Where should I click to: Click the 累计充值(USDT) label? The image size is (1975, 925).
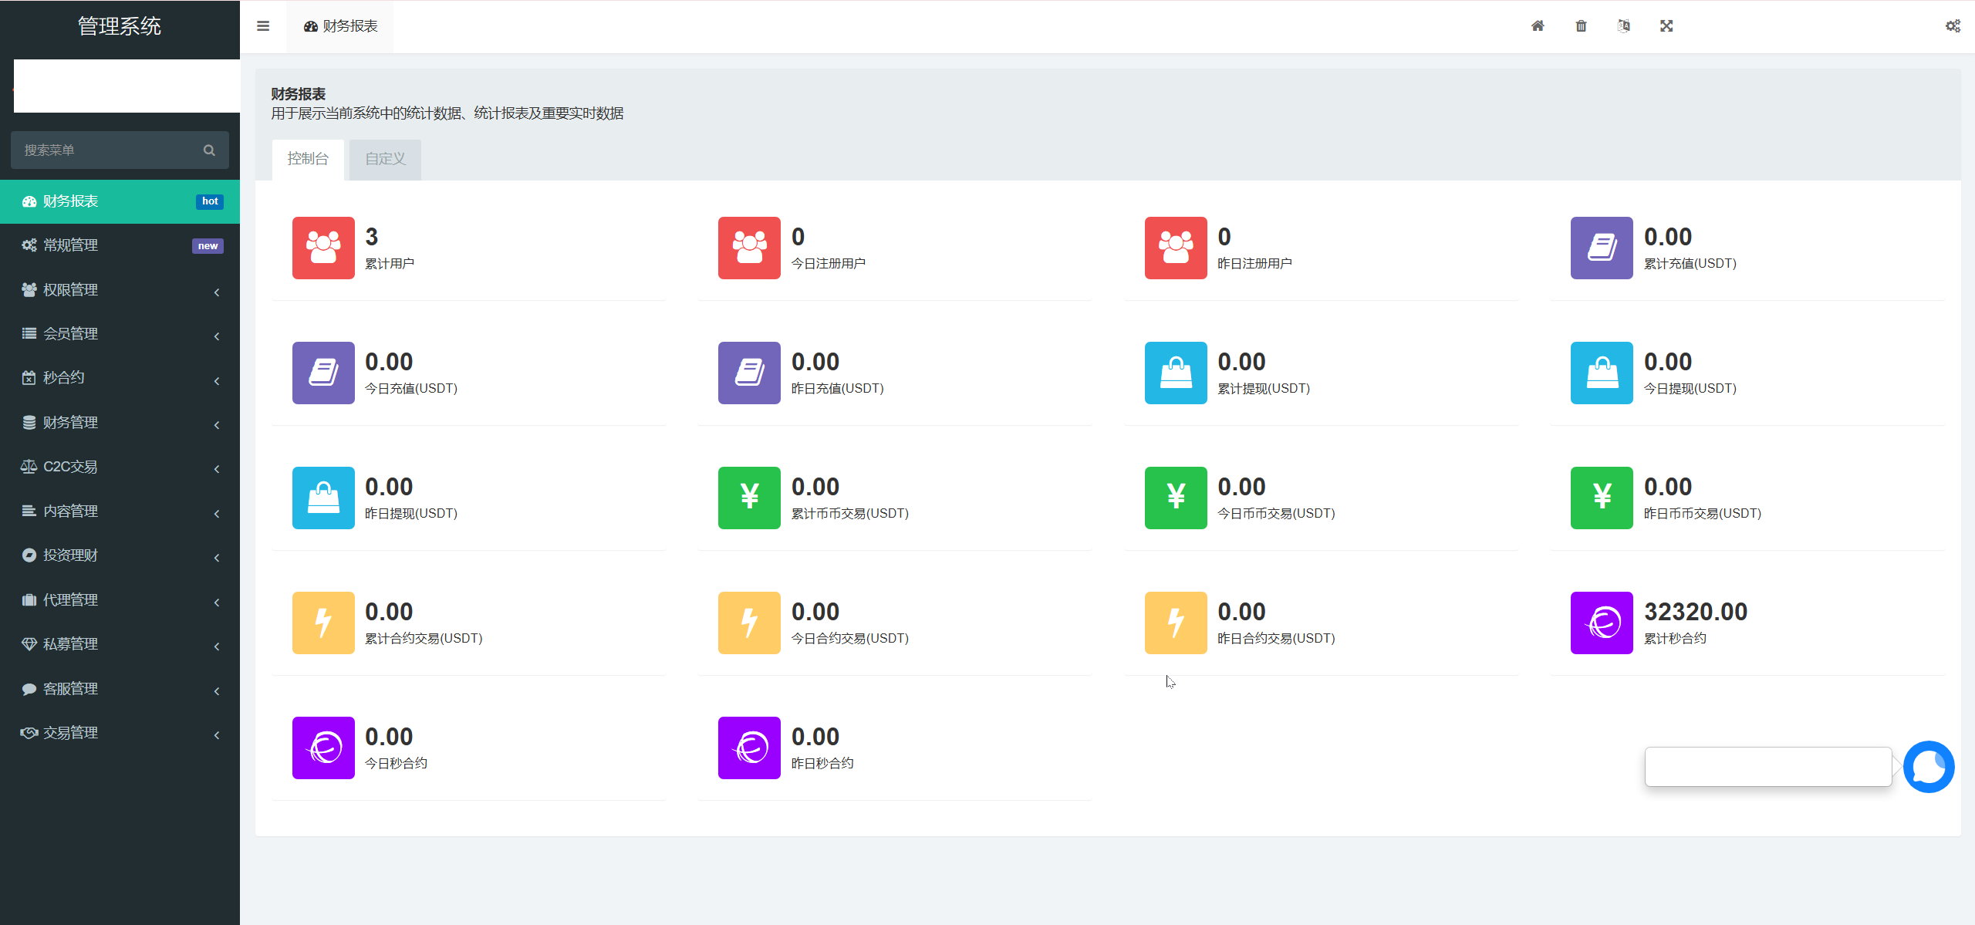tap(1690, 264)
